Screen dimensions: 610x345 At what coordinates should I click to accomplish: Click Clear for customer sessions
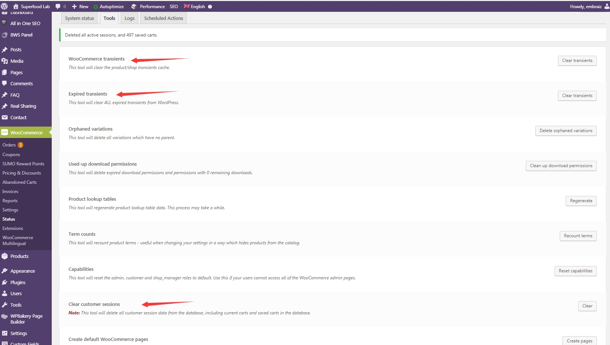(587, 306)
